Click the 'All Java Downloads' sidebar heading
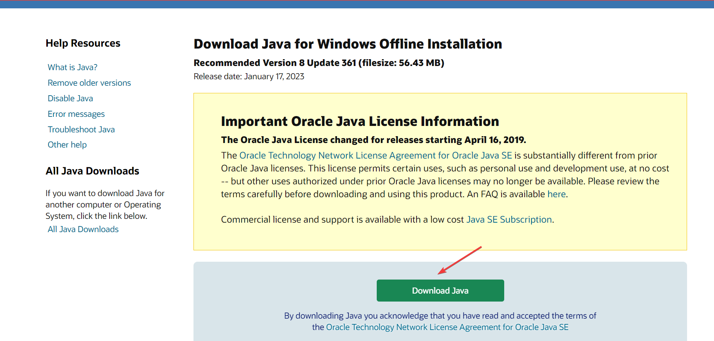The height and width of the screenshot is (341, 714). (x=93, y=171)
